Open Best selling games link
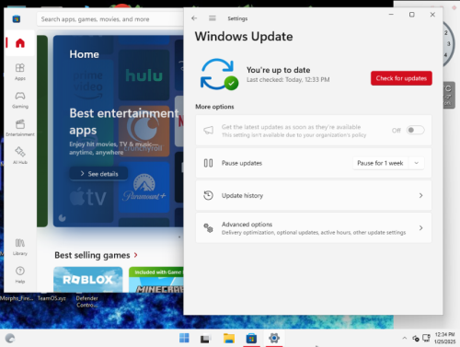The image size is (460, 347). pos(96,255)
